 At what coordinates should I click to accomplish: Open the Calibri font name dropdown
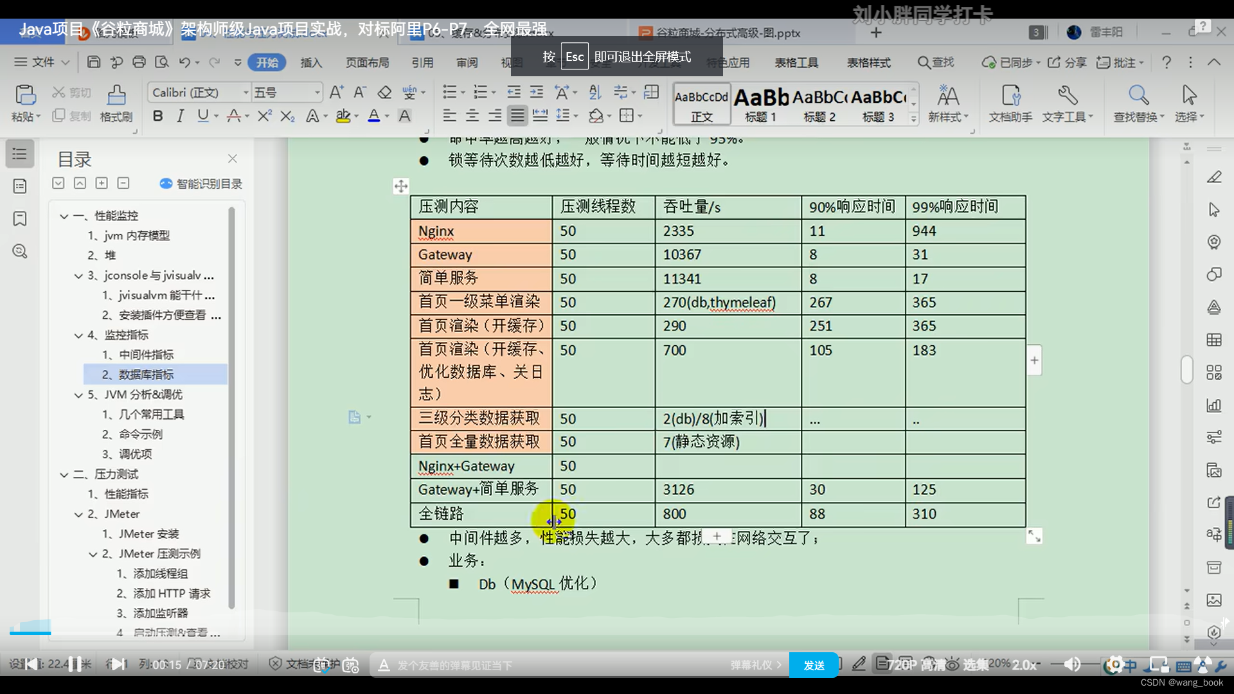246,93
